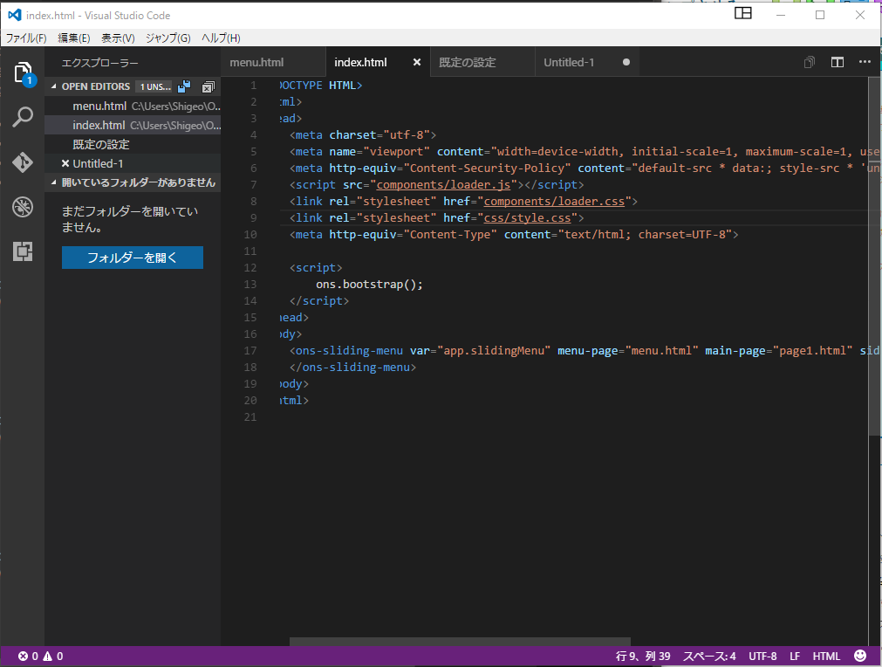Change language mode via HTML status item
Screen dimensions: 882x667
826,657
